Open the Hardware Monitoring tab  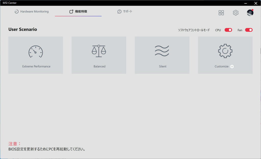pyautogui.click(x=32, y=11)
